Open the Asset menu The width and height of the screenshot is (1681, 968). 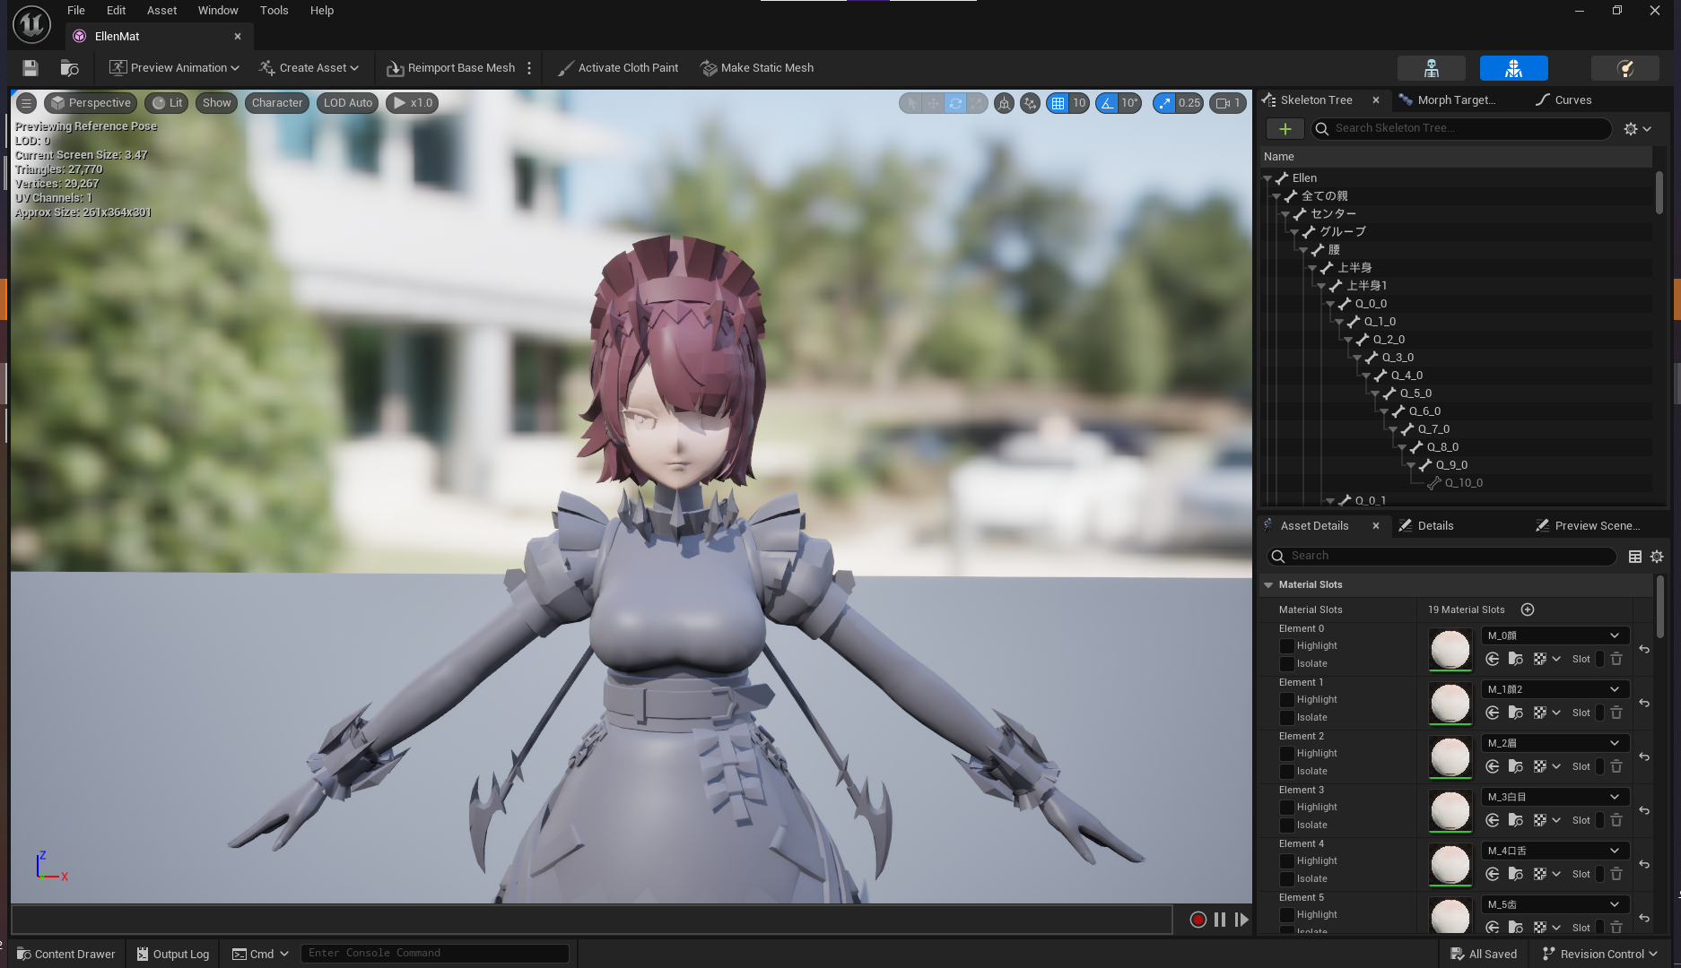(x=161, y=11)
